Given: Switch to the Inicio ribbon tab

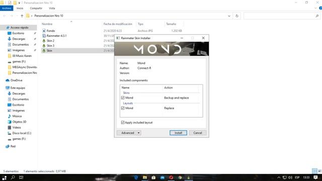Looking at the screenshot, I should click(20, 8).
